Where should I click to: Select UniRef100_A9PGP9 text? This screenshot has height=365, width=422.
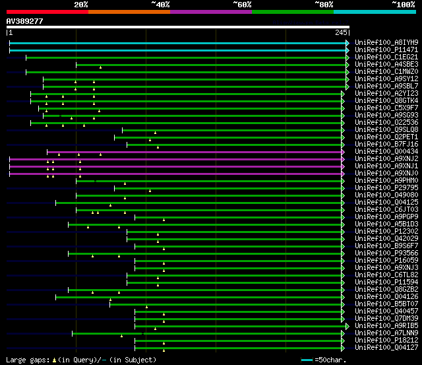point(386,217)
